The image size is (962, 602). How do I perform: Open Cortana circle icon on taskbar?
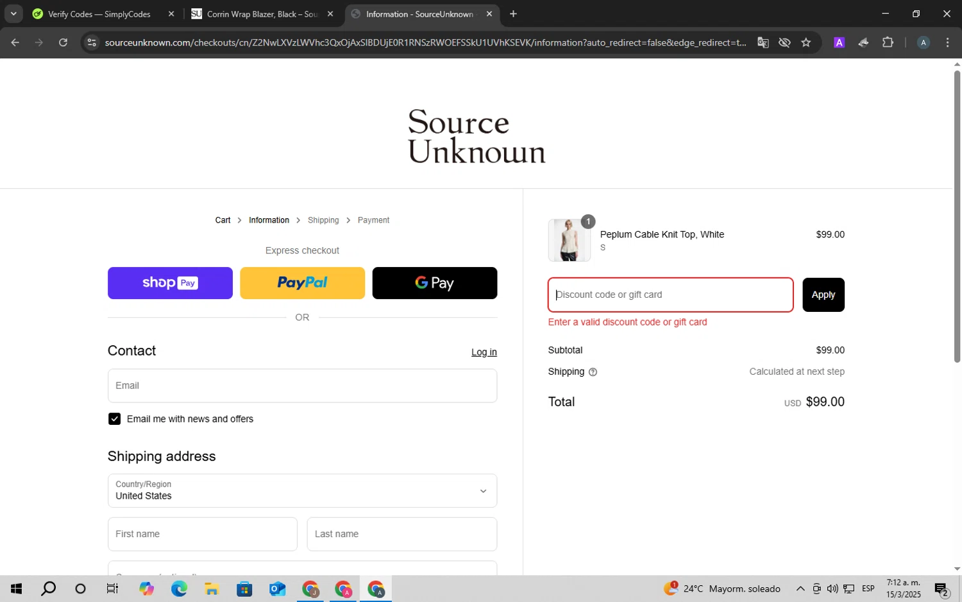[80, 589]
